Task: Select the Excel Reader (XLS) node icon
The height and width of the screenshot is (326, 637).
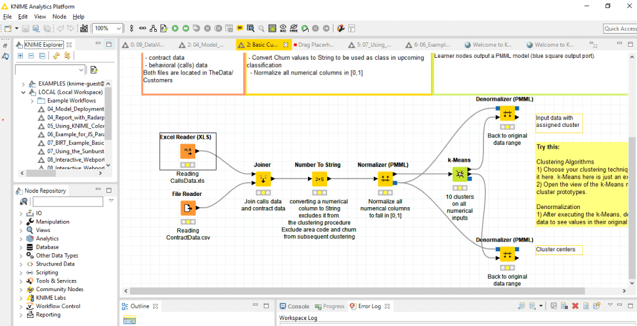Action: coord(188,152)
